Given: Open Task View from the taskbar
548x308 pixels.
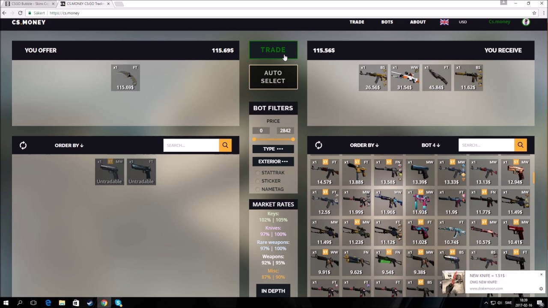Looking at the screenshot, I should click(x=33, y=303).
